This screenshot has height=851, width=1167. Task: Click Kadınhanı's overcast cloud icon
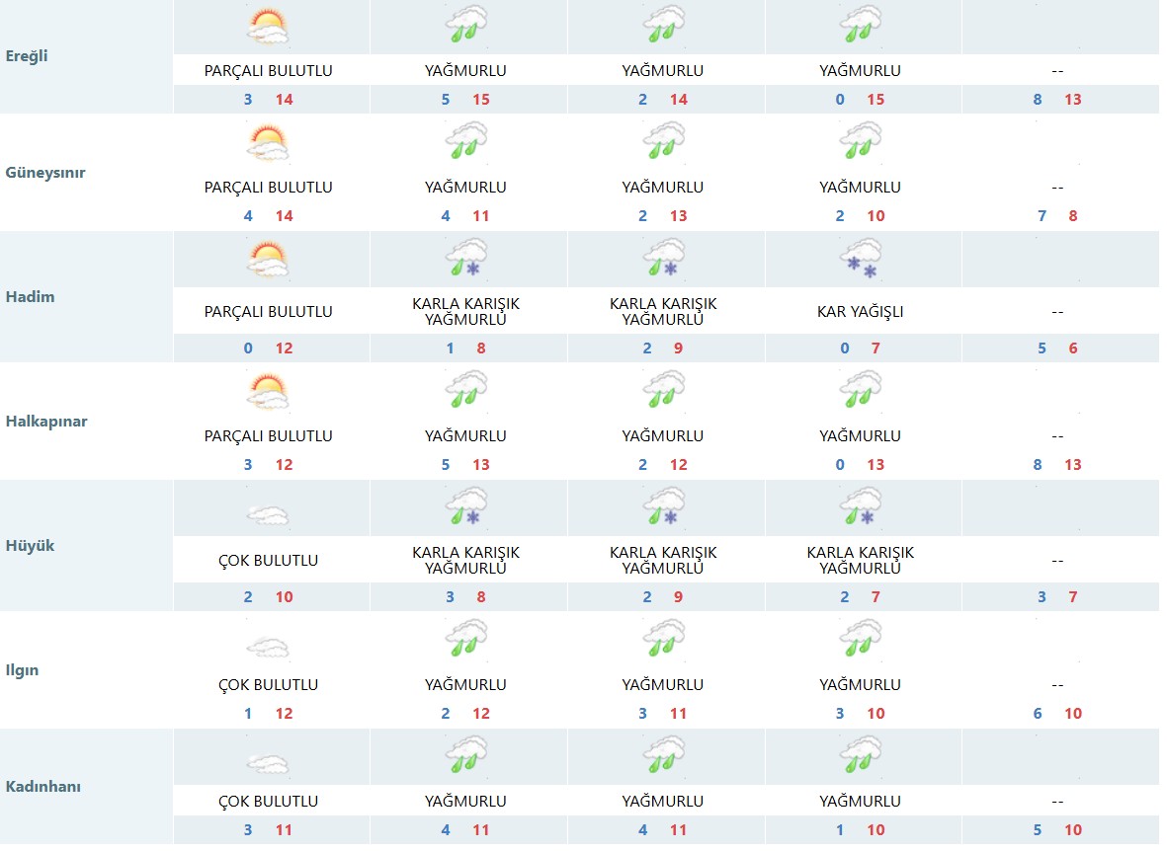click(x=268, y=763)
